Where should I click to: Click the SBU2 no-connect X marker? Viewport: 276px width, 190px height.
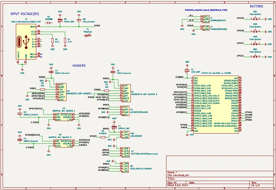coord(41,57)
